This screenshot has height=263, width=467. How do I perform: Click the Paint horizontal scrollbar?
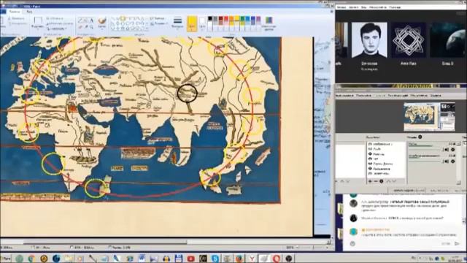pos(166,242)
